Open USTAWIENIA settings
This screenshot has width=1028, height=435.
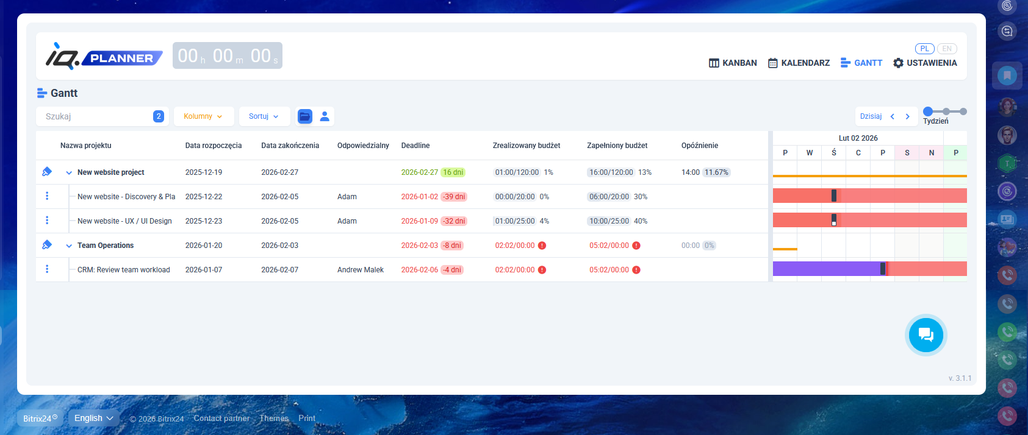[925, 63]
